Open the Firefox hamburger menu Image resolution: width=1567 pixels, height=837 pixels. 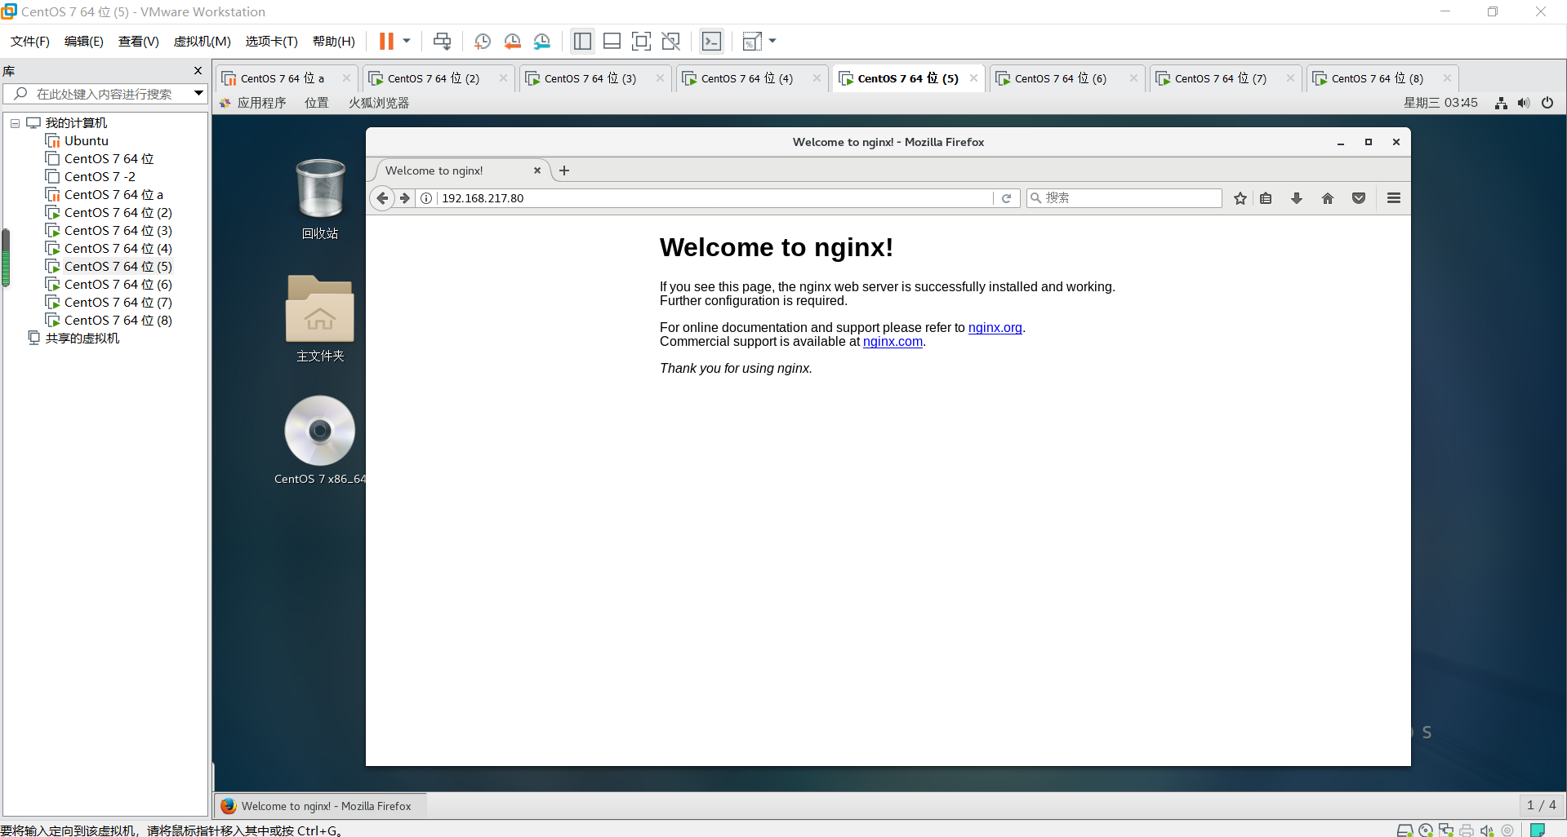click(x=1394, y=198)
